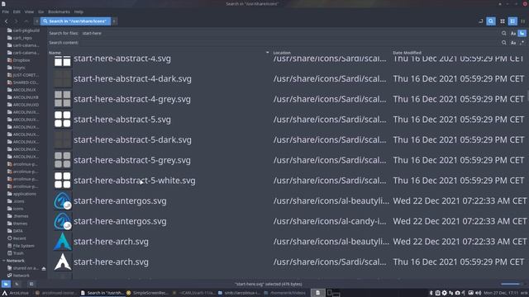The height and width of the screenshot is (297, 529).
Task: Click the 'Search content' input field
Action: pos(289,43)
